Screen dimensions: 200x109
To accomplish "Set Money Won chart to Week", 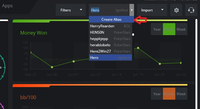I will tap(181, 29).
